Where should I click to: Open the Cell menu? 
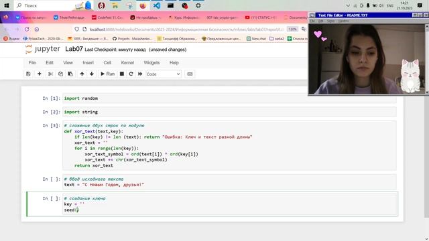pos(107,63)
